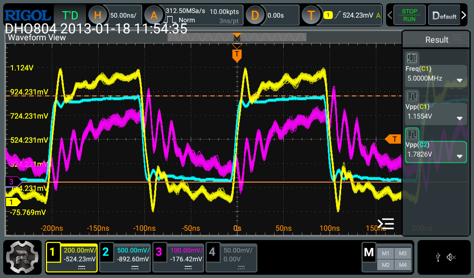
Task: Open the Math M channels panel
Action: coord(369,253)
